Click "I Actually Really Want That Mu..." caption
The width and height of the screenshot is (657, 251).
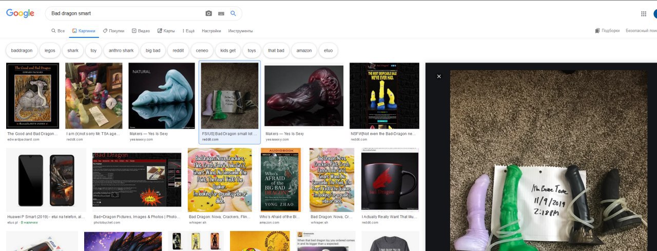tap(390, 217)
